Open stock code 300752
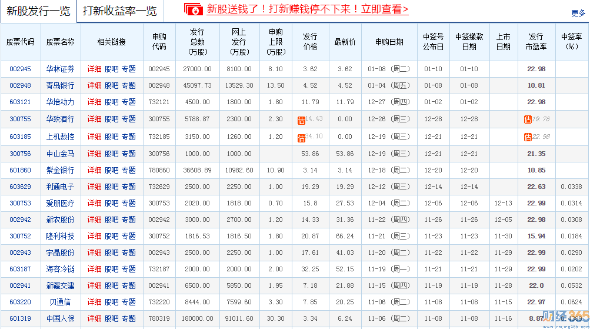 (21, 237)
